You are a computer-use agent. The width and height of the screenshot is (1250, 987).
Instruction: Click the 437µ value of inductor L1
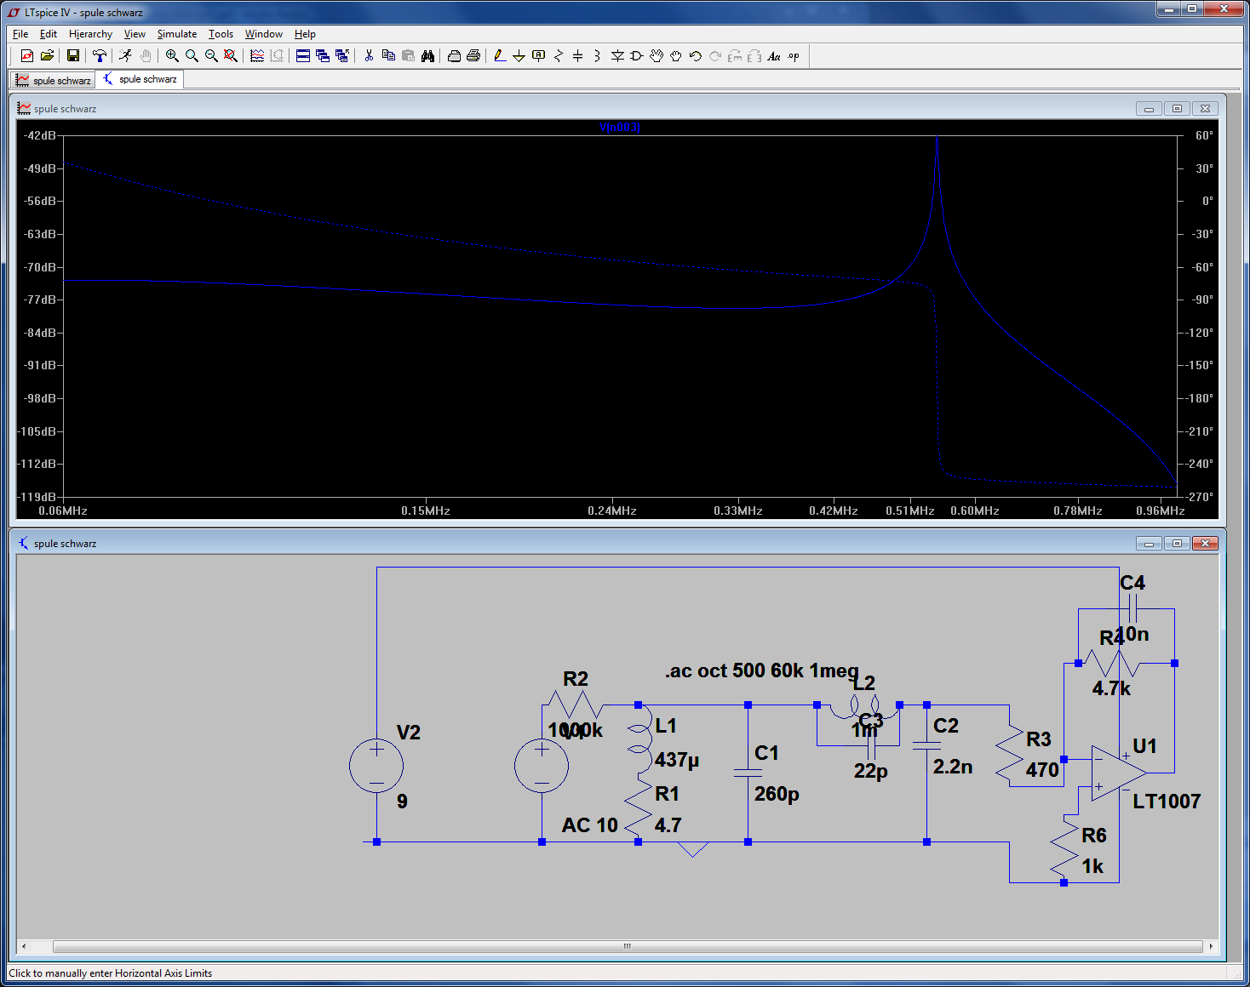click(x=677, y=760)
